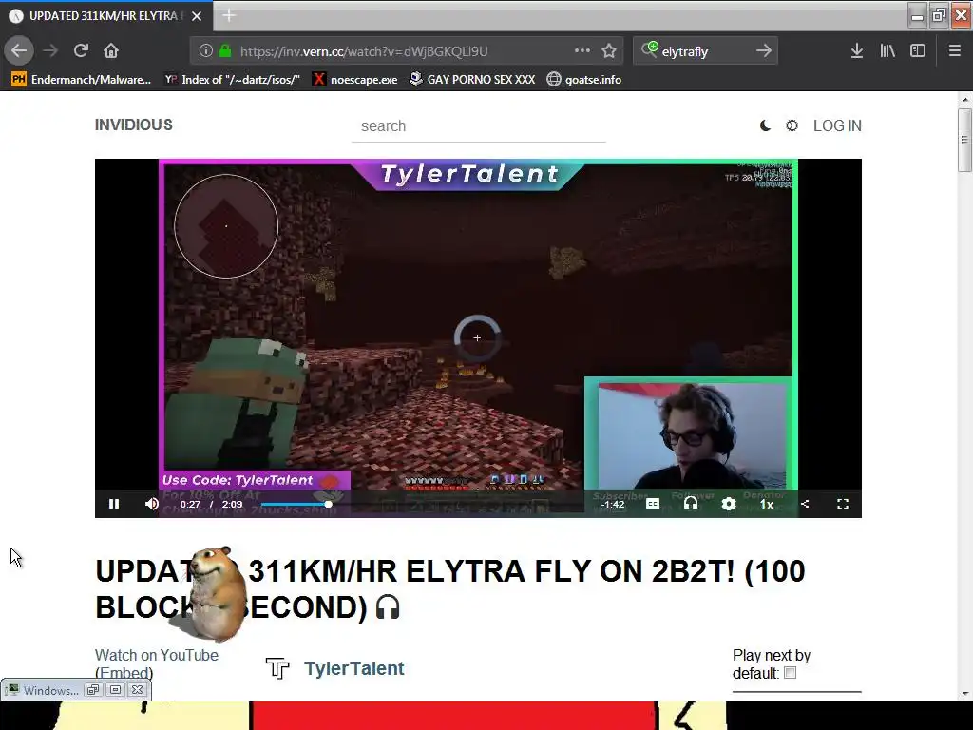Screen dimensions: 973x730
Task: Change playback speed from 1x
Action: tap(767, 504)
